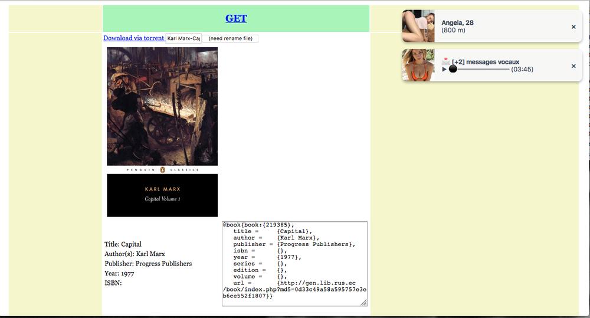Click the Penguin Classics logo on cover

pos(163,170)
